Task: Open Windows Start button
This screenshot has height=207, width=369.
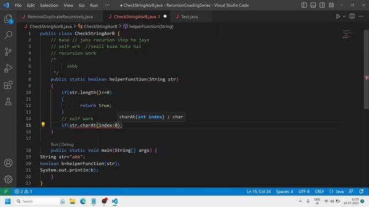Action: [x=7, y=201]
